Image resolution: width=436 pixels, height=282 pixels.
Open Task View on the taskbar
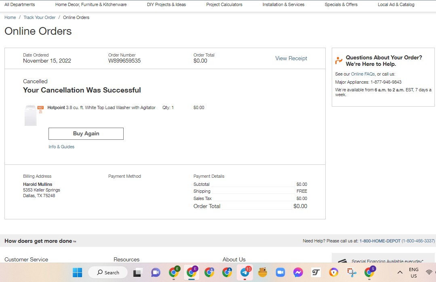pyautogui.click(x=137, y=273)
